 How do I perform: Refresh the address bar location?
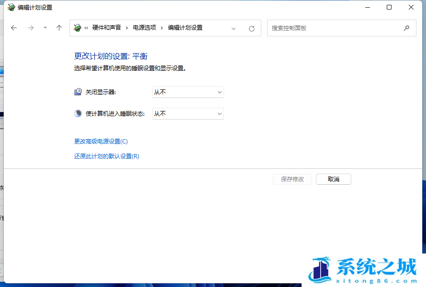[x=252, y=28]
